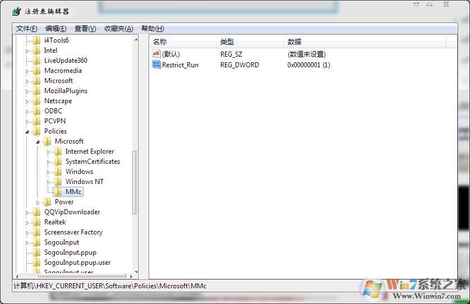The width and height of the screenshot is (470, 304).
Task: Click the Policies folder icon
Action: tap(37, 131)
